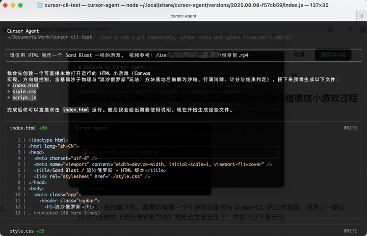Click the yellow minimize window button
367x236 pixels.
[13, 5]
